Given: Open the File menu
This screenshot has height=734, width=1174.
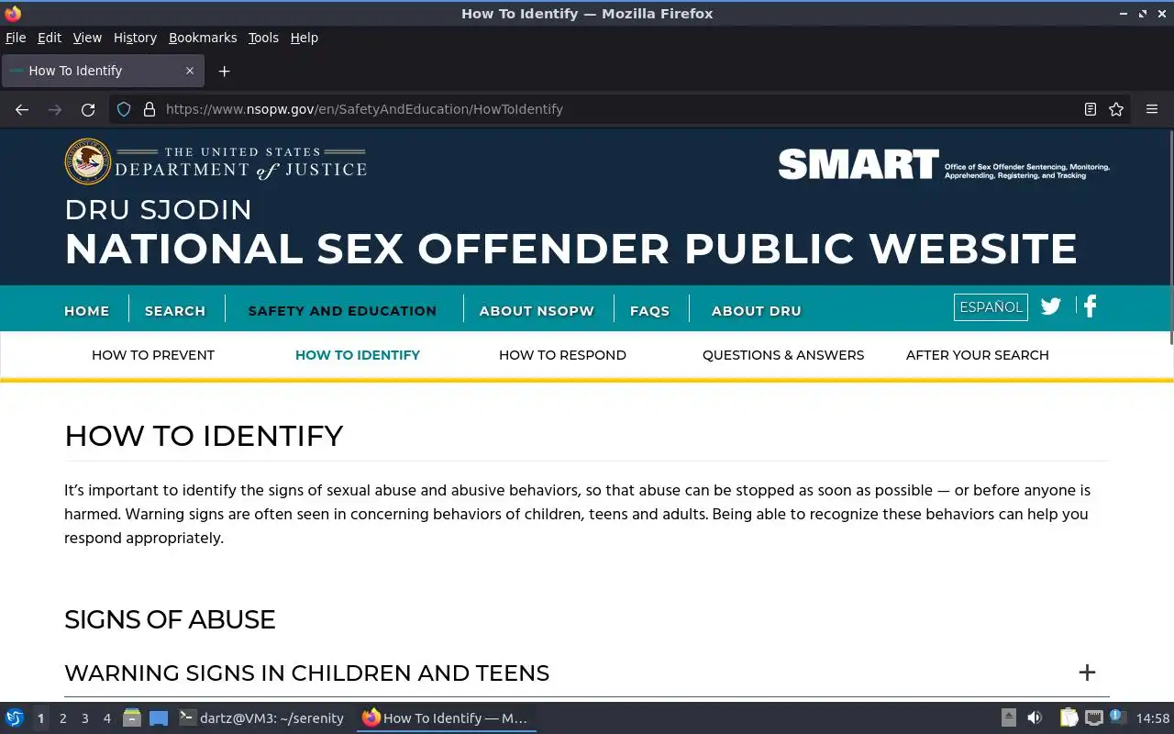Looking at the screenshot, I should point(16,38).
